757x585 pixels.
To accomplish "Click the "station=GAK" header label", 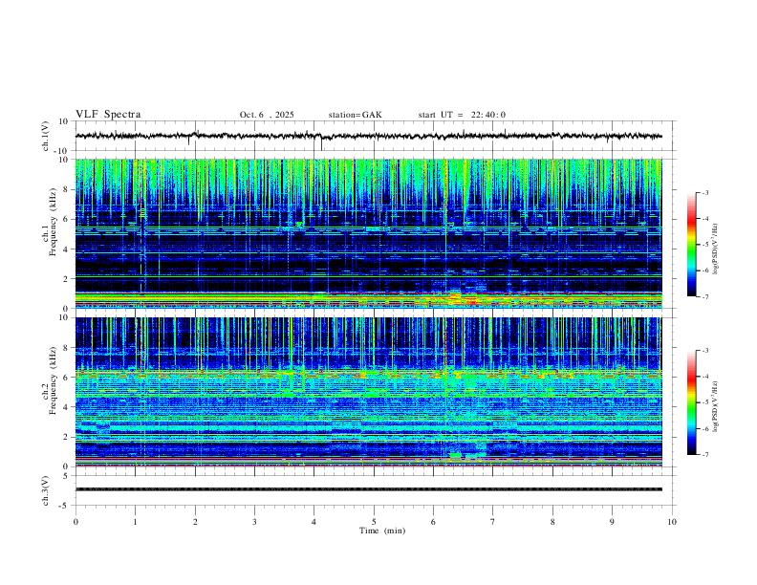I will [x=355, y=115].
